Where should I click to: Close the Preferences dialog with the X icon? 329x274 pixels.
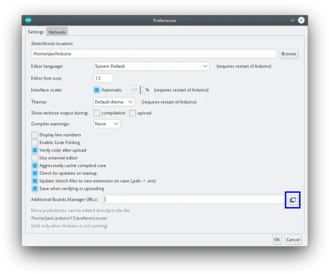pos(301,20)
